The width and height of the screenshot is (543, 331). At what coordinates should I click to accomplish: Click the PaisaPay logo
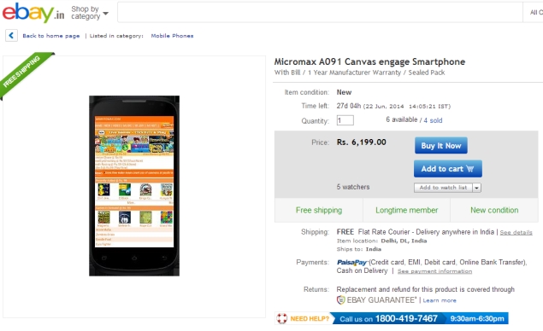(351, 262)
